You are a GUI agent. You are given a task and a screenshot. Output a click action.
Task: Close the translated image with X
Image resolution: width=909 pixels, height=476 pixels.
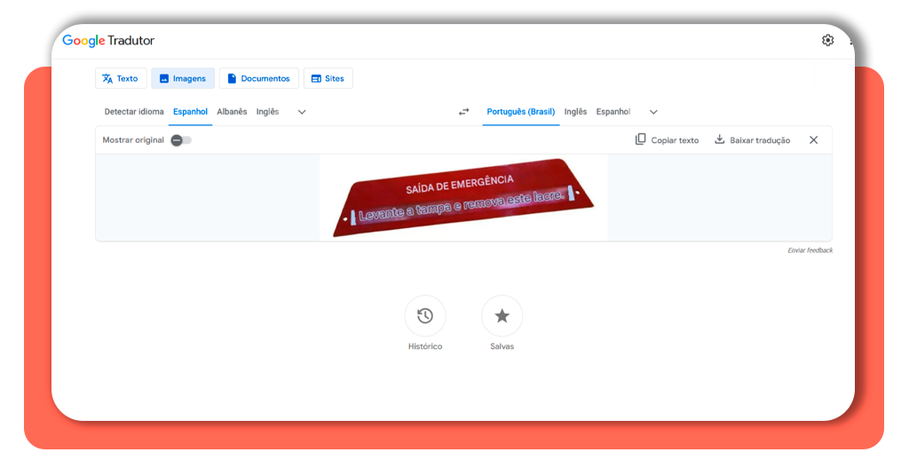[x=813, y=139]
